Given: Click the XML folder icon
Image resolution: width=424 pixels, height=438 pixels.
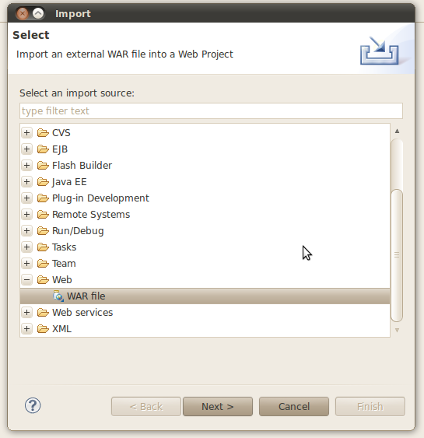Looking at the screenshot, I should click(43, 329).
